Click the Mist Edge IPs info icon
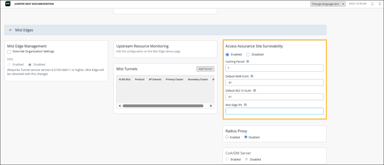The width and height of the screenshot is (384, 165). (245, 105)
